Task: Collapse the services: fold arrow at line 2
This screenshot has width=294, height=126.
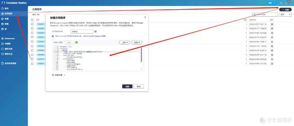Action: [59, 48]
